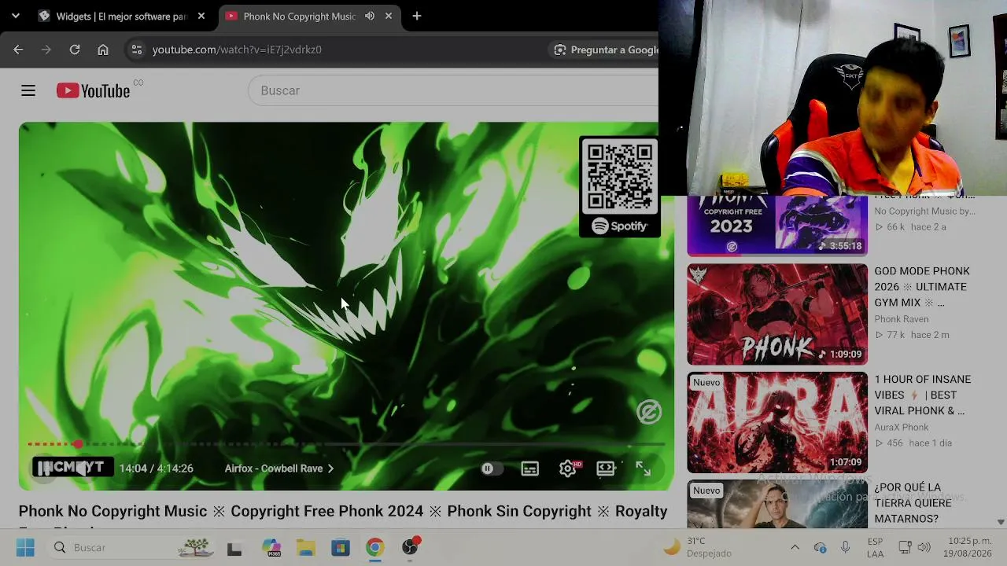This screenshot has height=566, width=1007.
Task: Pause the video with the player button
Action: [x=45, y=469]
